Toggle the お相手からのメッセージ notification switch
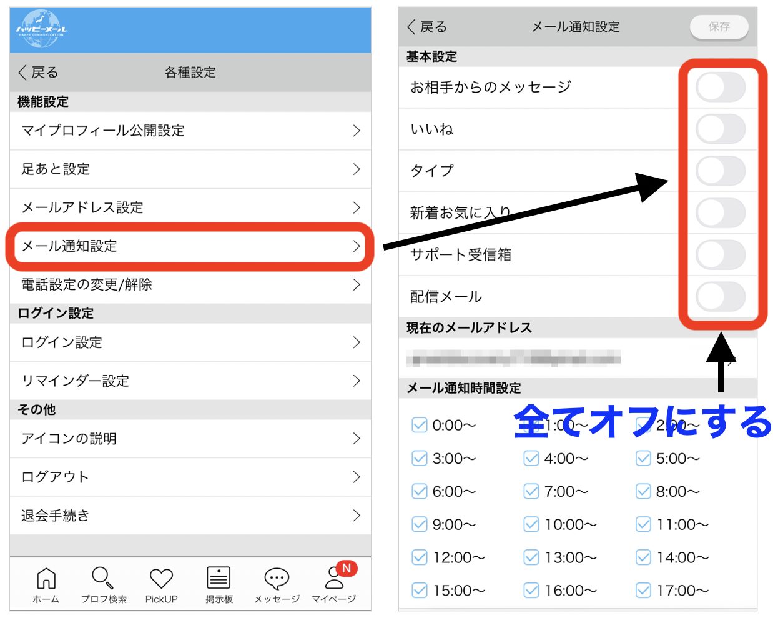Screen dimensions: 773x620 pos(720,87)
